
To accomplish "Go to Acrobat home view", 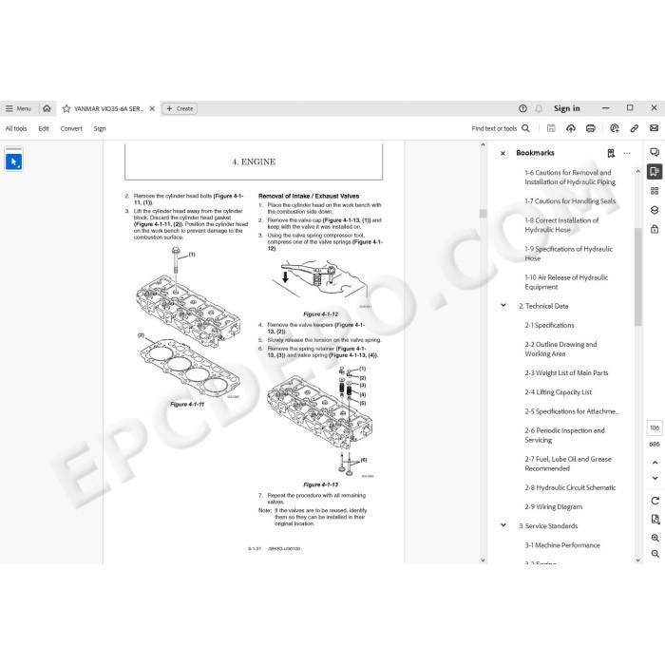I will [x=47, y=108].
